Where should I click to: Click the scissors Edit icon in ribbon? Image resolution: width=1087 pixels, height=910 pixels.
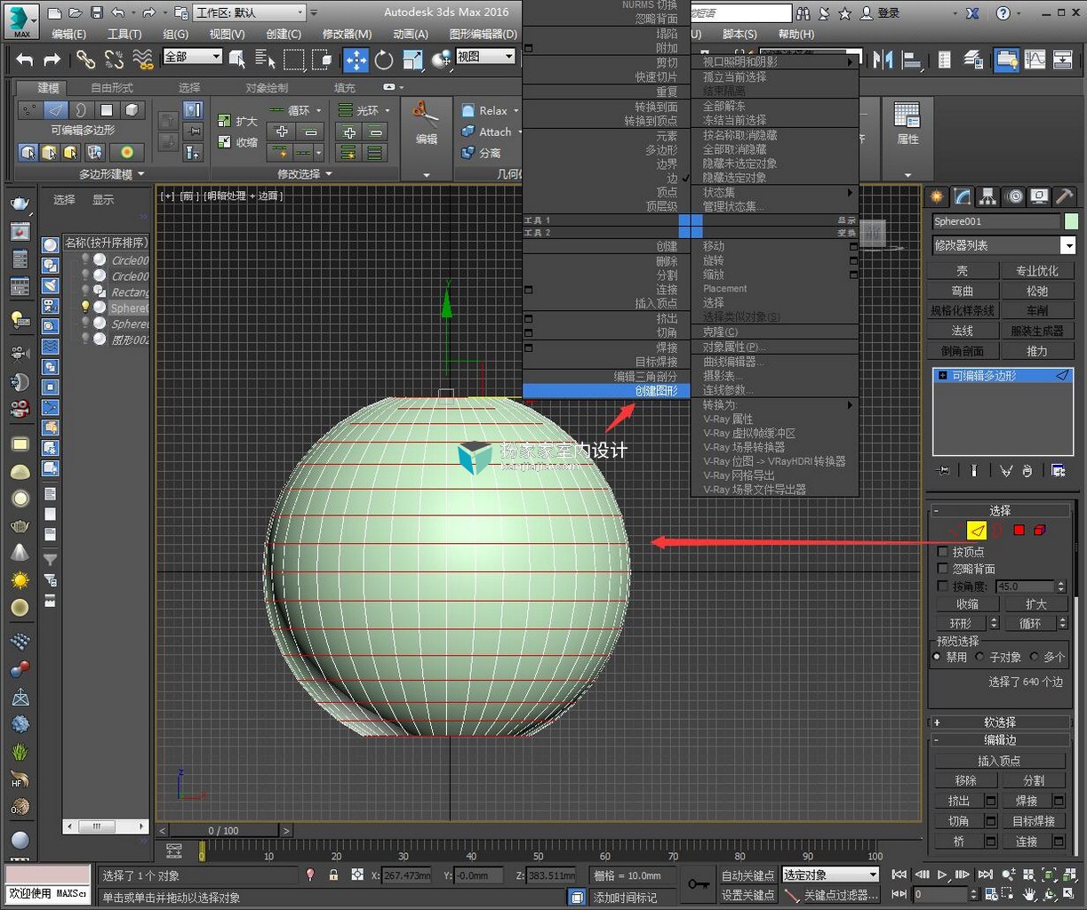426,114
